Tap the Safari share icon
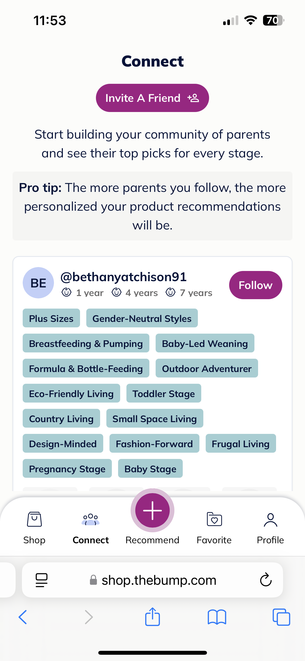This screenshot has height=661, width=305. coord(152,617)
